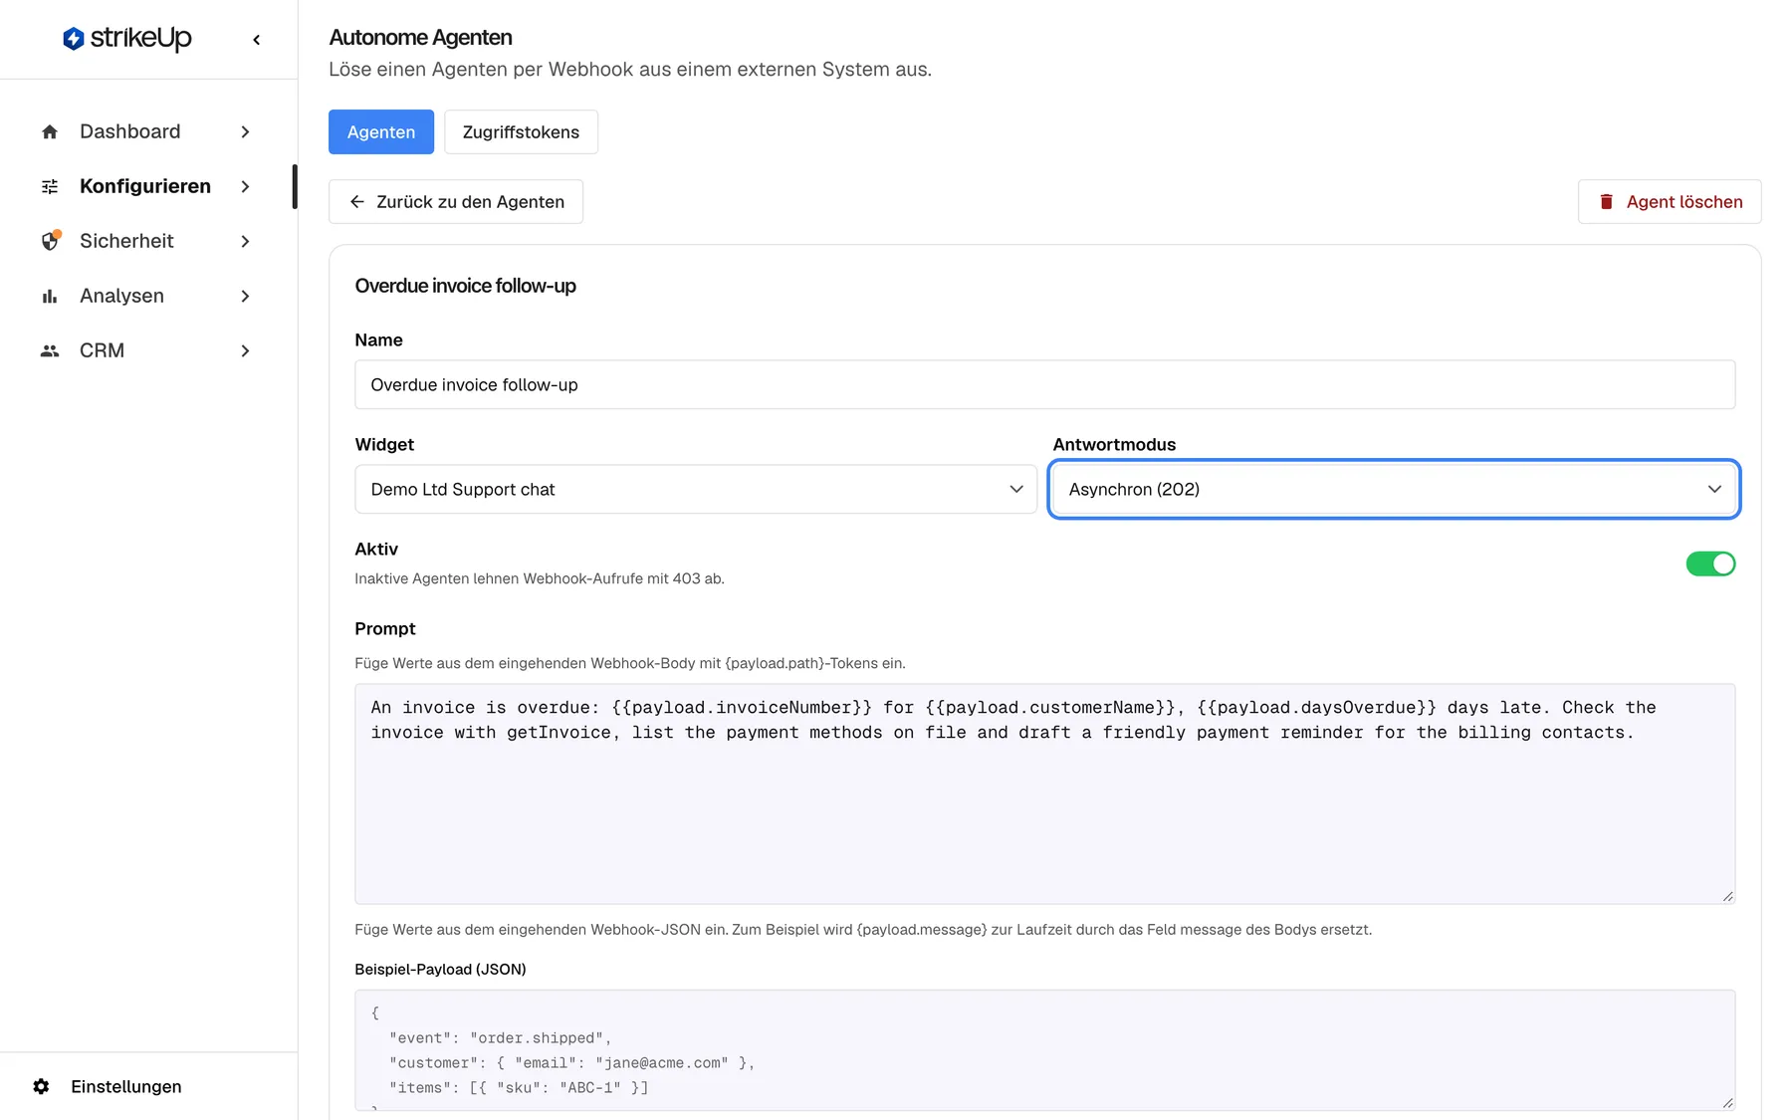Click the back arrow icon before Zurück
This screenshot has height=1120, width=1792.
point(357,202)
